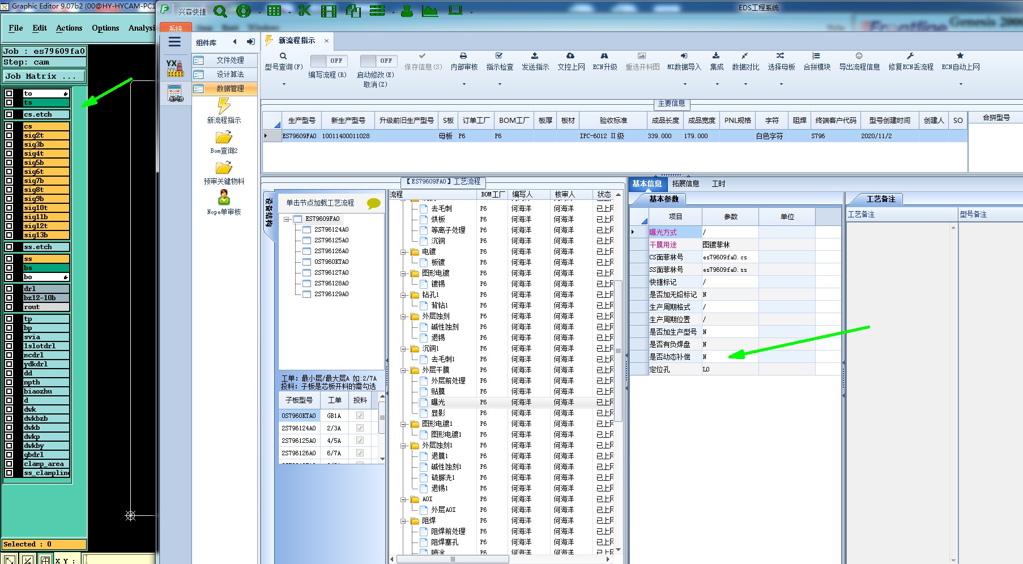Close the 新流程指示 tab
Image resolution: width=1023 pixels, height=564 pixels.
[x=326, y=41]
